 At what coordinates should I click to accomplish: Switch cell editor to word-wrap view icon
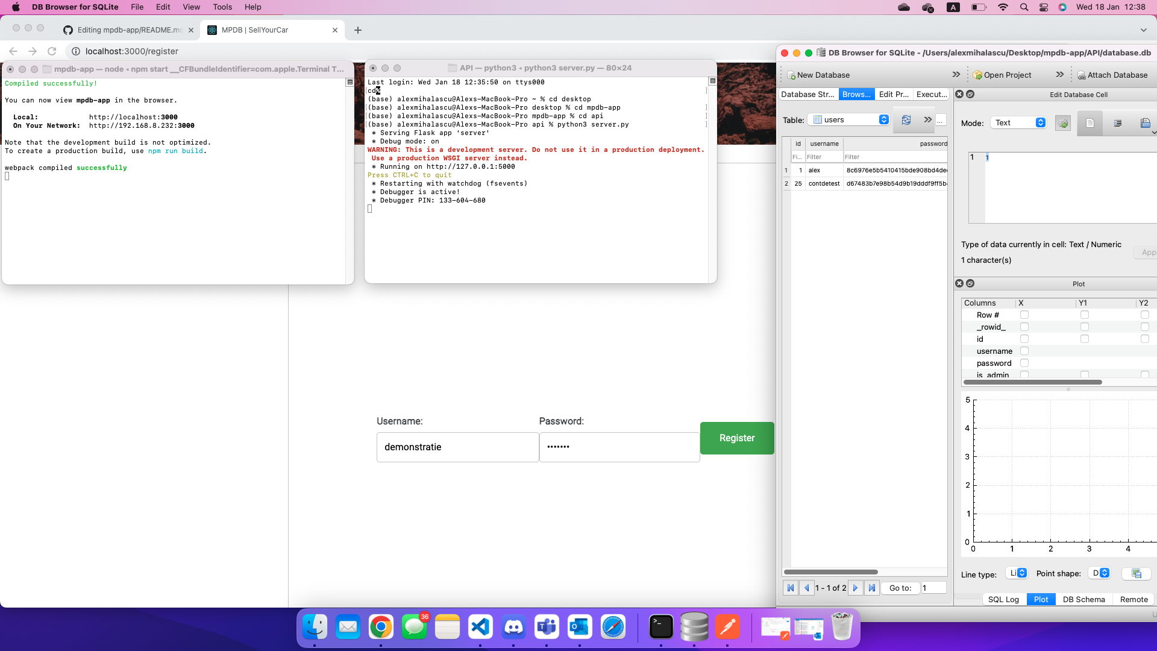pos(1118,122)
